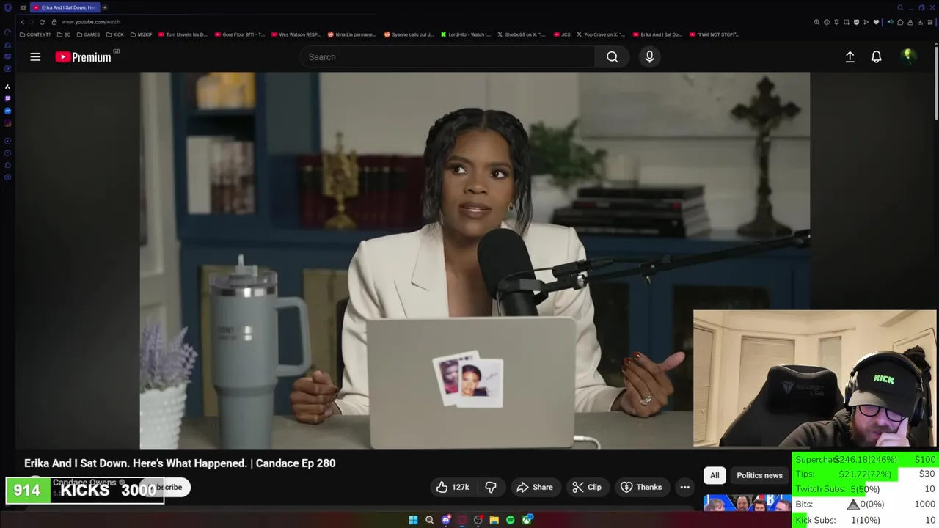Open the JCS bookmark
Screen dimensions: 939x528
pyautogui.click(x=562, y=34)
